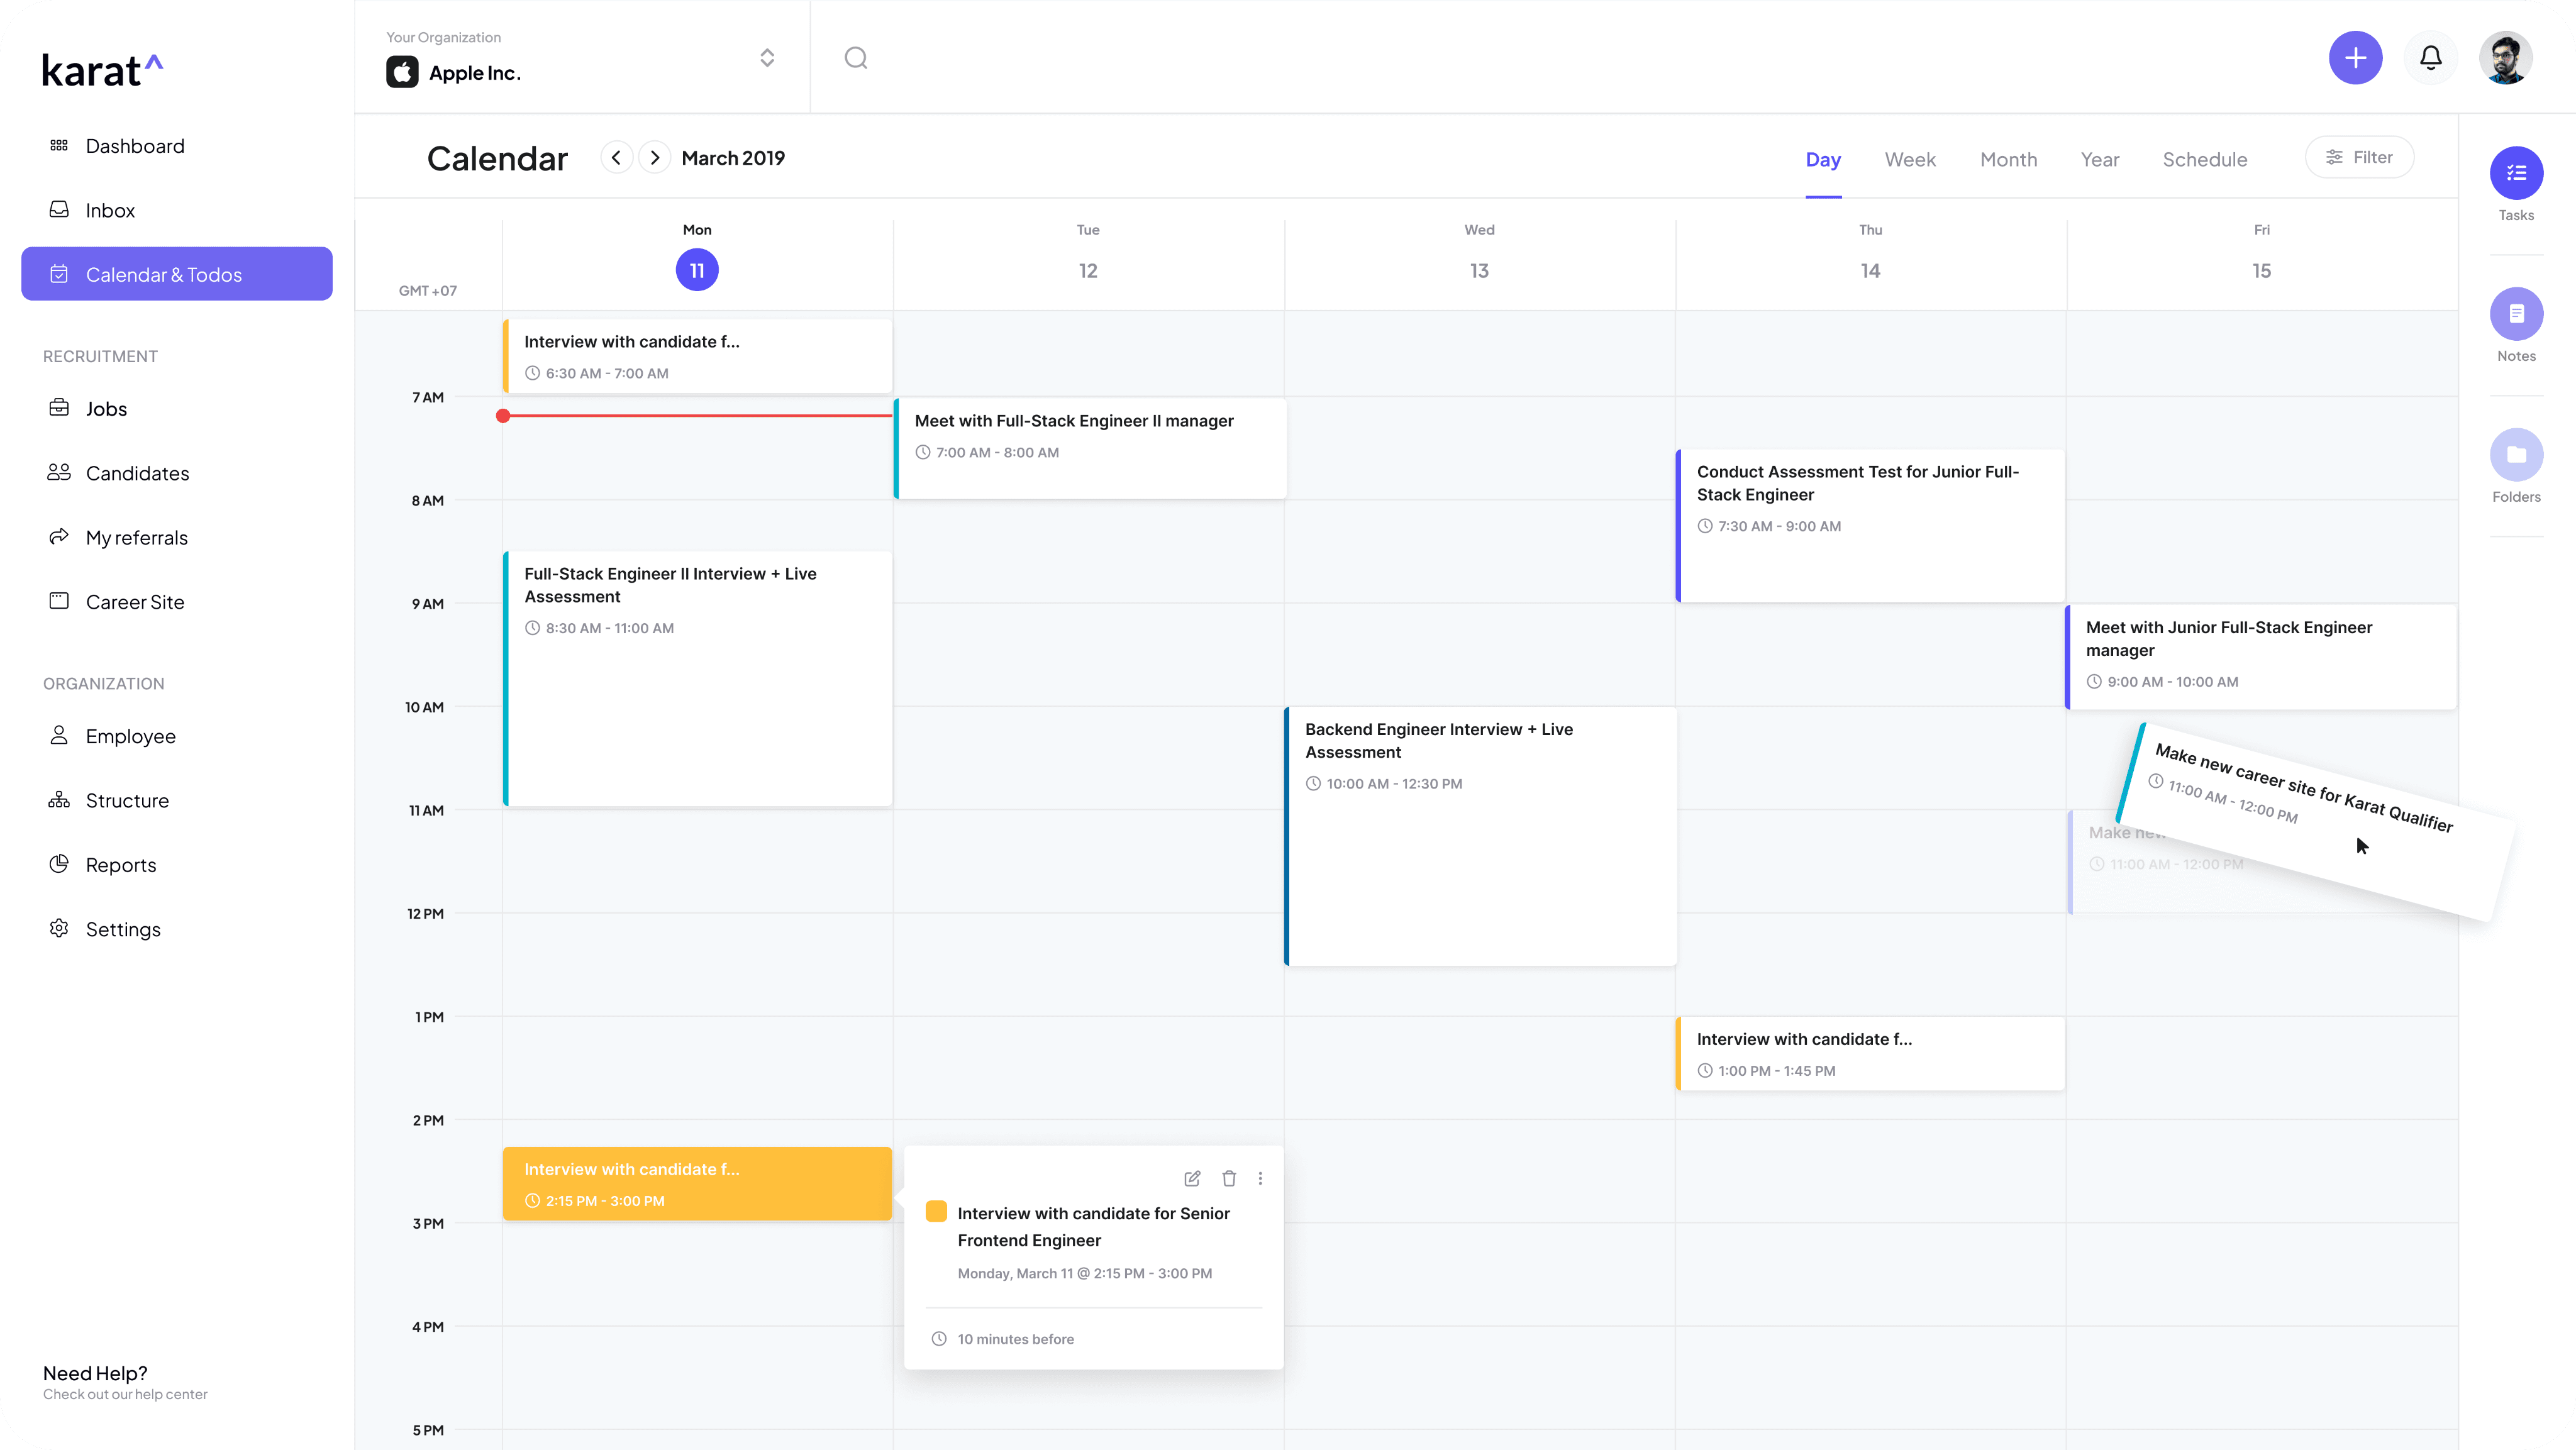Open the user profile avatar
This screenshot has height=1450, width=2576.
point(2505,58)
